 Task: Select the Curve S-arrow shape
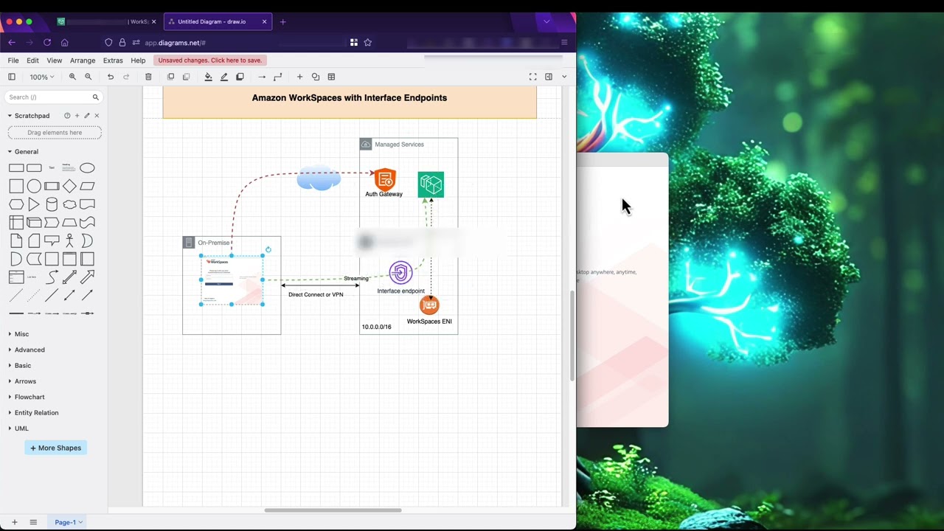click(x=52, y=277)
